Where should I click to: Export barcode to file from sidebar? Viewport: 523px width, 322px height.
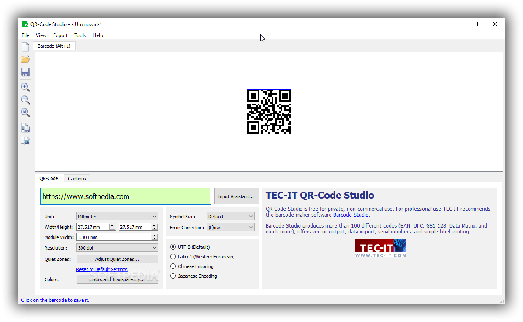tap(25, 128)
